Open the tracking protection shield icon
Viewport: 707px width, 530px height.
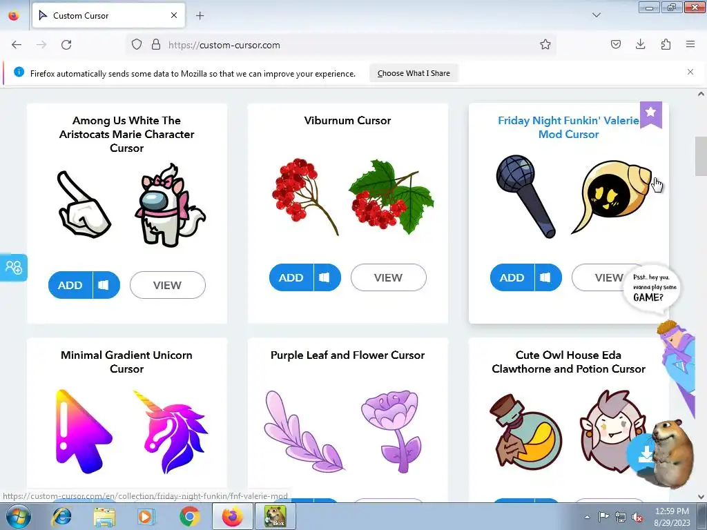tap(137, 45)
